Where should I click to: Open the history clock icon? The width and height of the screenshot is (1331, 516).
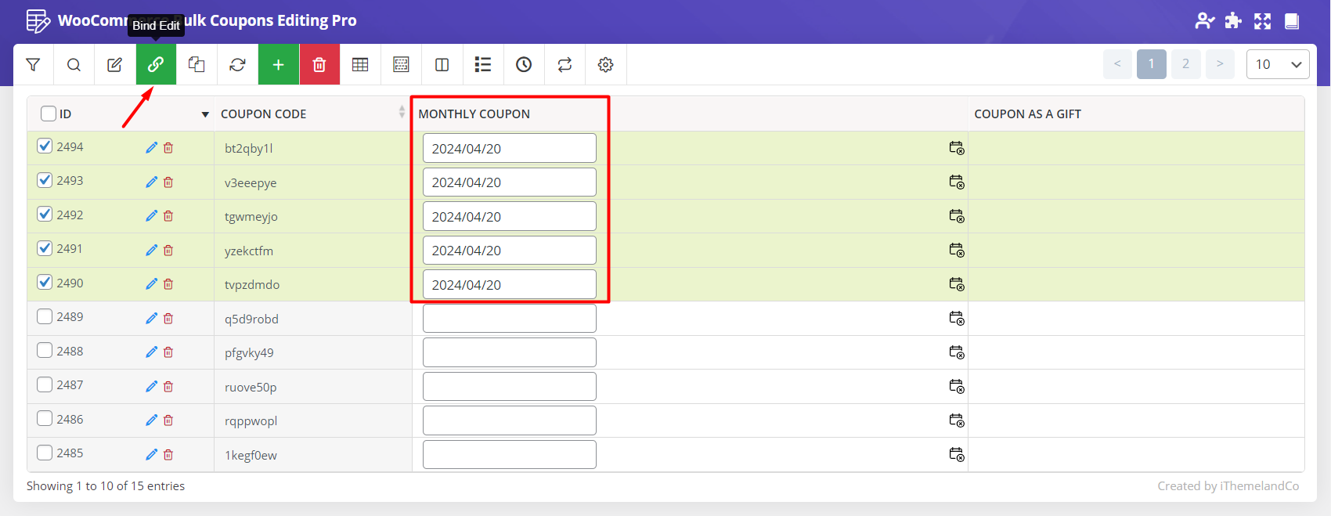point(524,64)
